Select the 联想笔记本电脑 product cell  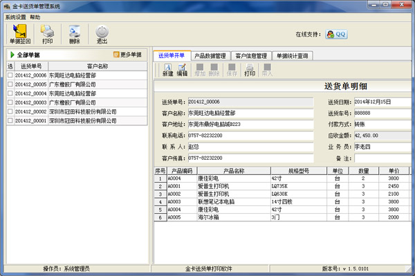pyautogui.click(x=234, y=202)
